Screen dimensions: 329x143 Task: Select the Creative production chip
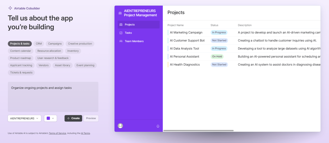pos(80,44)
